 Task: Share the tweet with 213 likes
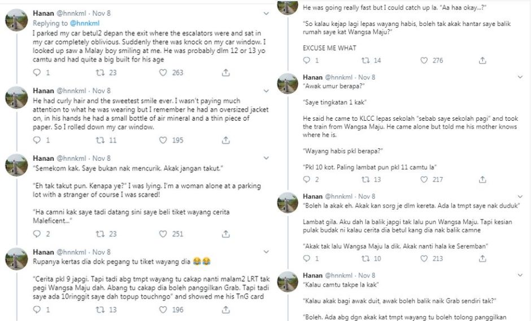(x=482, y=258)
